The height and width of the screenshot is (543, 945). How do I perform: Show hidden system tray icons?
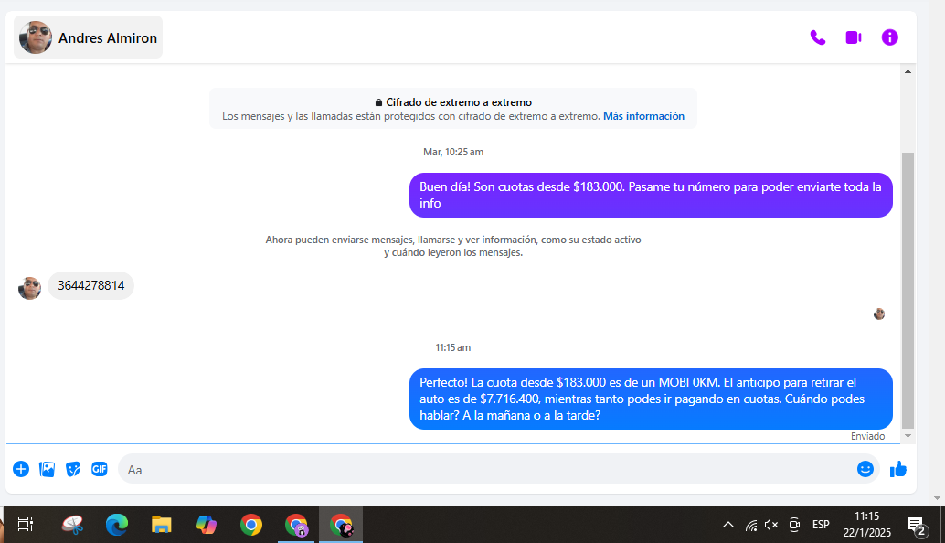728,525
